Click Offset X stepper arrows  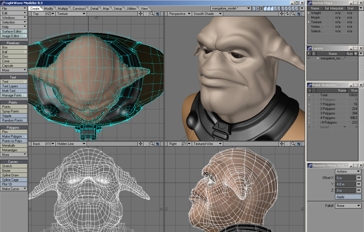[x=359, y=178]
